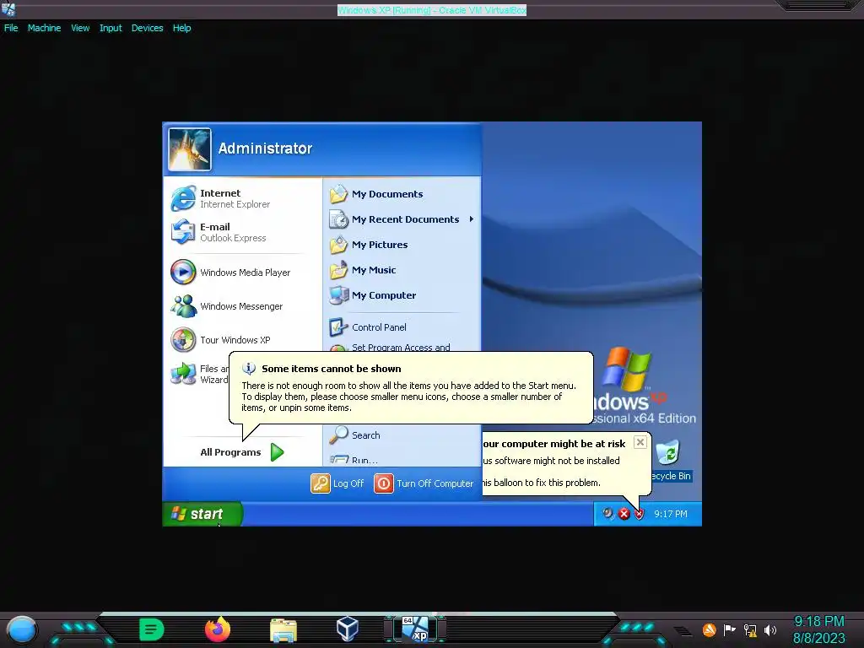Launch Tour Windows XP
The height and width of the screenshot is (648, 864).
point(242,339)
